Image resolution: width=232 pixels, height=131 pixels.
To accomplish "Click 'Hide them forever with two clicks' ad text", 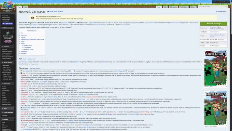I will pyautogui.click(x=8, y=41).
